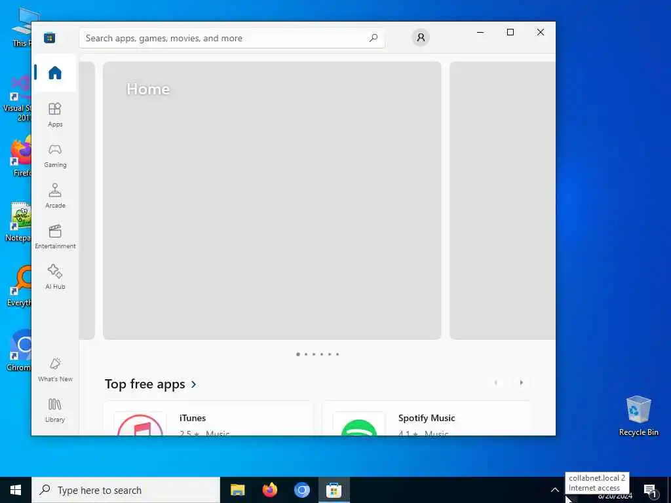Minimize the Microsoft Store window
Screen dimensions: 671x503
click(x=480, y=32)
